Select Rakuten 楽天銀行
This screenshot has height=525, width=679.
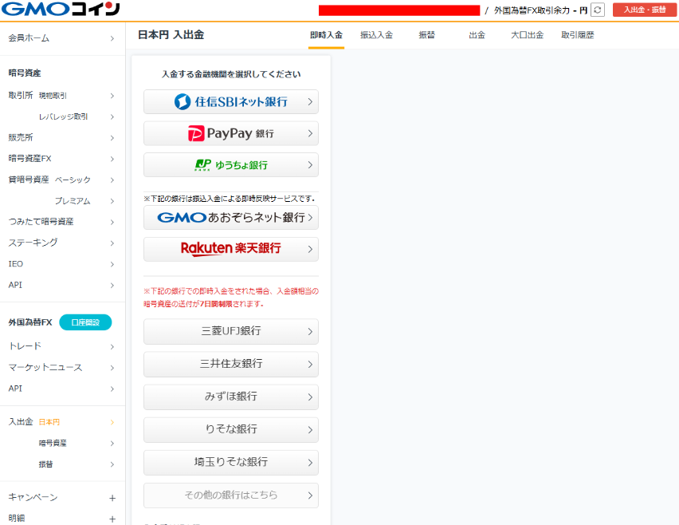coord(231,249)
